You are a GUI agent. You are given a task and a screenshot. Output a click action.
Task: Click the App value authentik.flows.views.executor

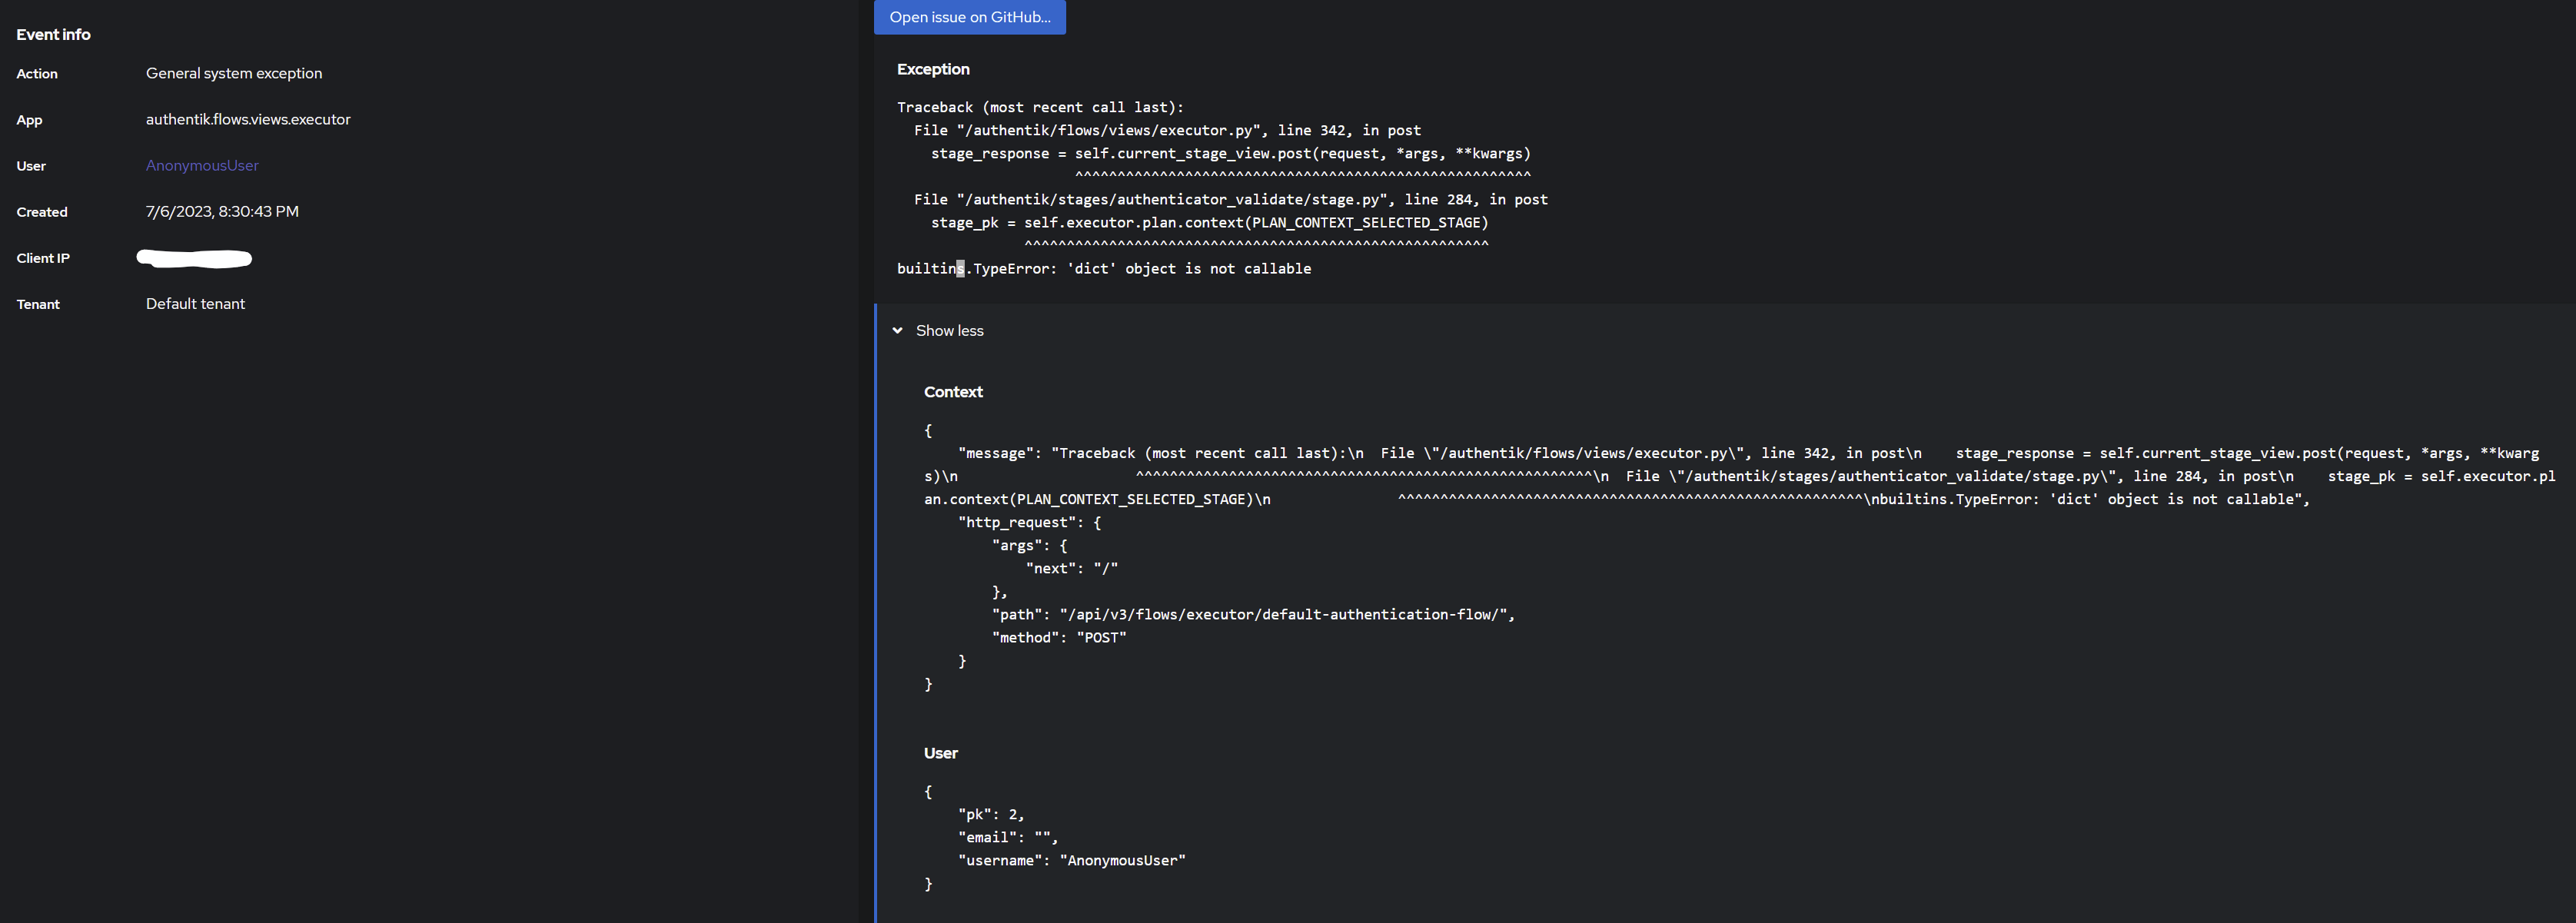coord(248,119)
